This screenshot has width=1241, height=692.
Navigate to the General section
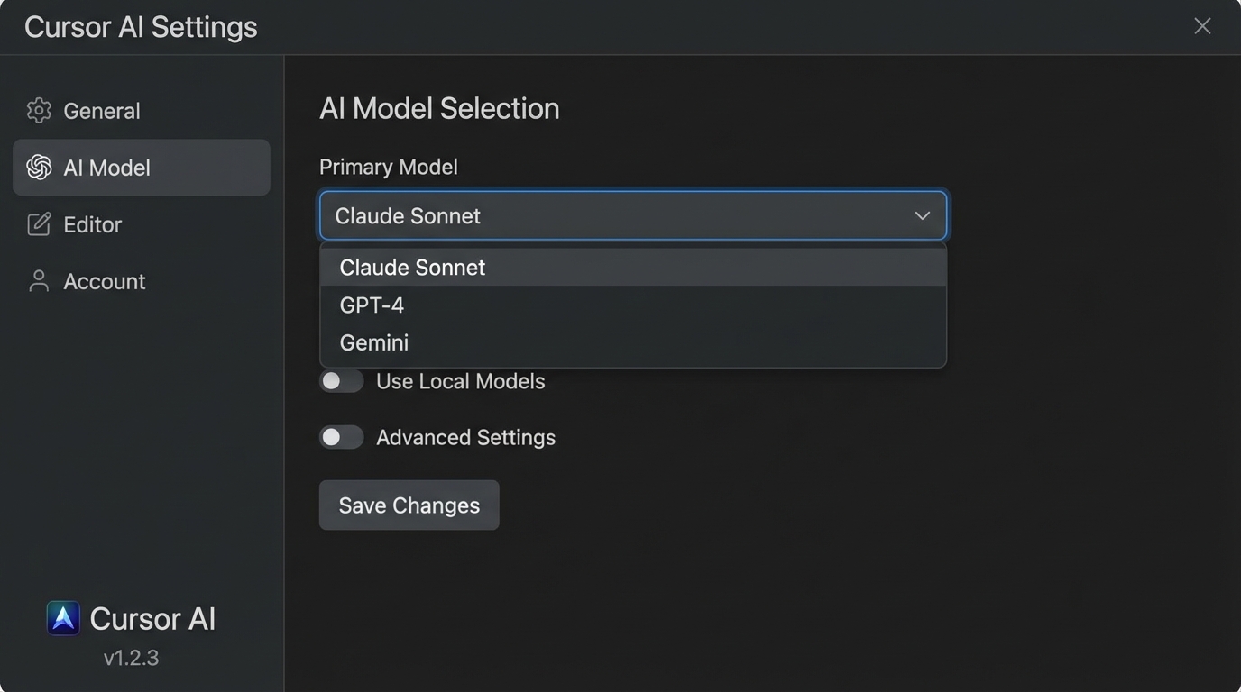click(x=101, y=110)
